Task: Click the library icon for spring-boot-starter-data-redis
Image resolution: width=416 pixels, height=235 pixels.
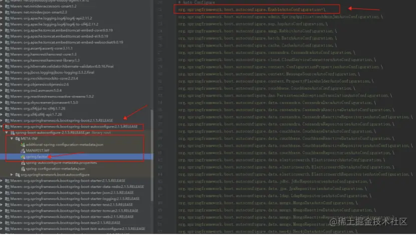Action: 8,187
